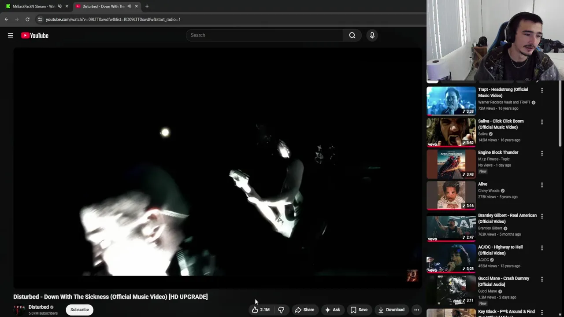The height and width of the screenshot is (317, 564).
Task: Click the magnifier search button
Action: pyautogui.click(x=352, y=35)
